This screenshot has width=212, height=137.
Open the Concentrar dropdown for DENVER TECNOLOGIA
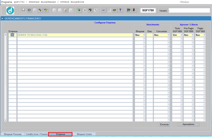pos(168,35)
